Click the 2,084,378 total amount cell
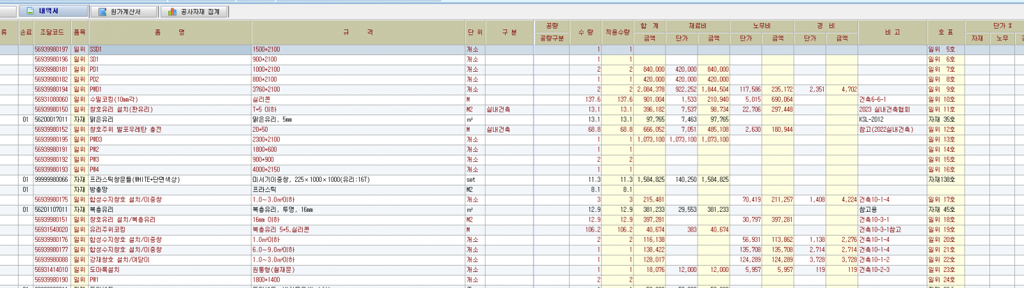Viewport: 1024px width, 288px height. (x=650, y=90)
